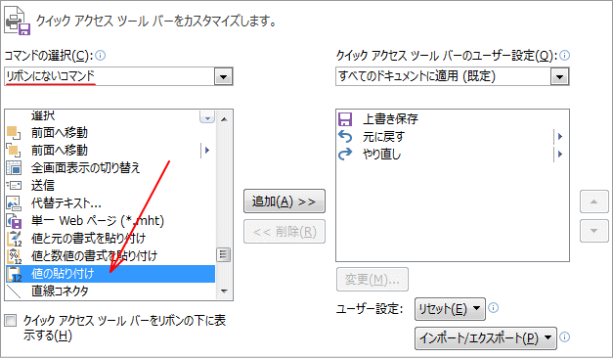Select 代替テキスト... in the command list
This screenshot has width=613, height=358.
pyautogui.click(x=110, y=203)
